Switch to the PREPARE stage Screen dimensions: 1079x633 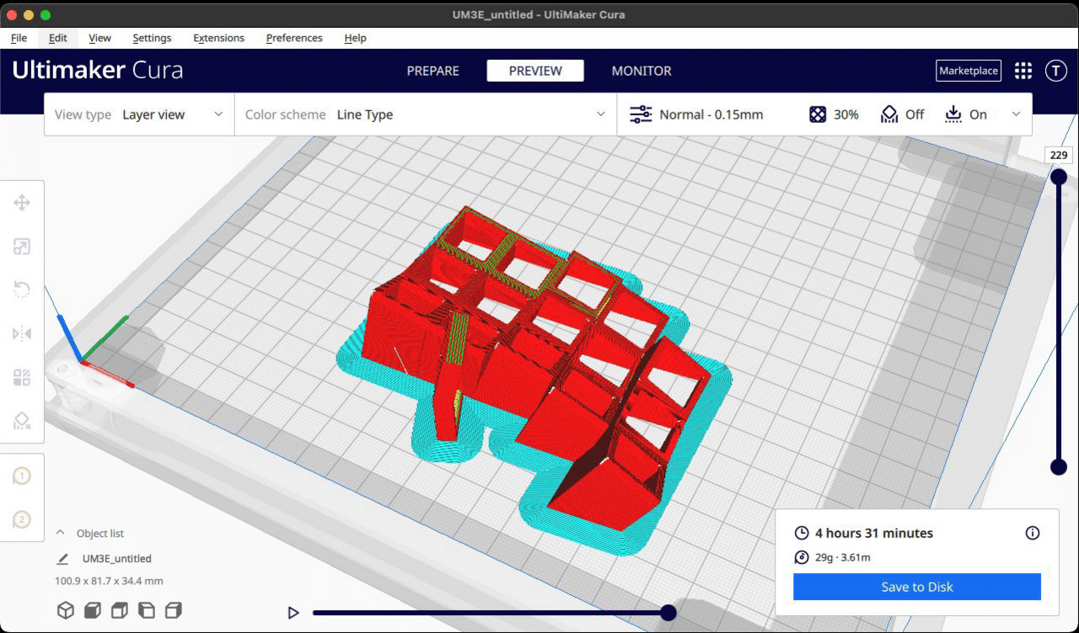pos(433,71)
